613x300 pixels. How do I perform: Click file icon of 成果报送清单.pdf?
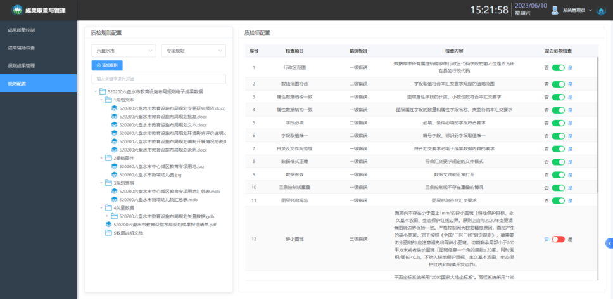click(108, 225)
